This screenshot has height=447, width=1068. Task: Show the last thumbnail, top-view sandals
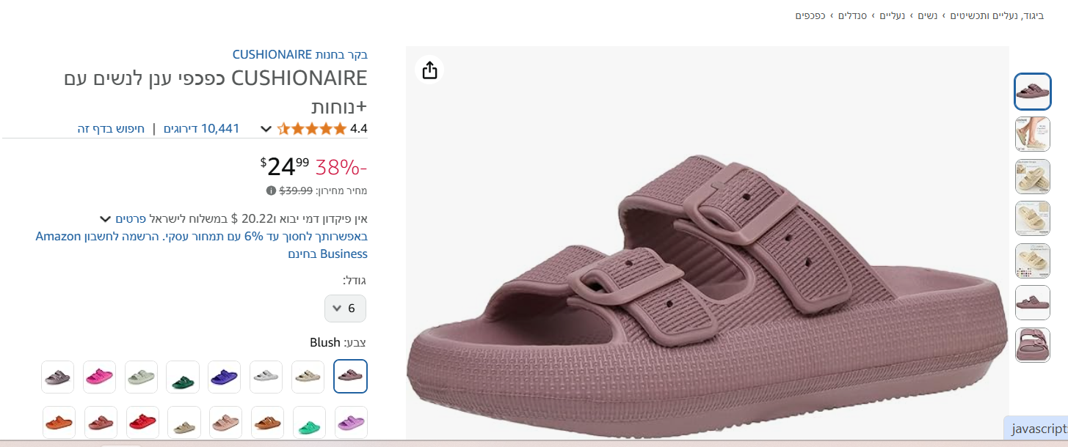click(x=1032, y=345)
